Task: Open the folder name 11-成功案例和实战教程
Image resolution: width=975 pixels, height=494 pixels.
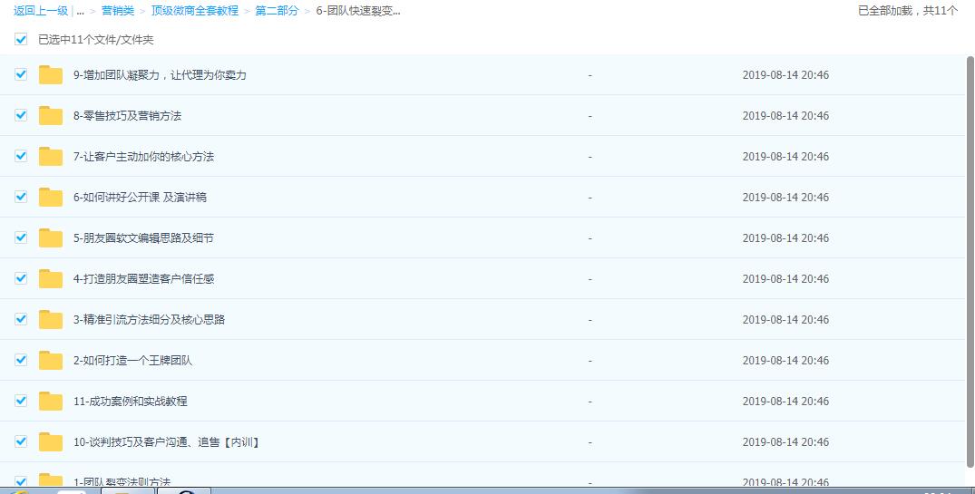Action: tap(130, 402)
